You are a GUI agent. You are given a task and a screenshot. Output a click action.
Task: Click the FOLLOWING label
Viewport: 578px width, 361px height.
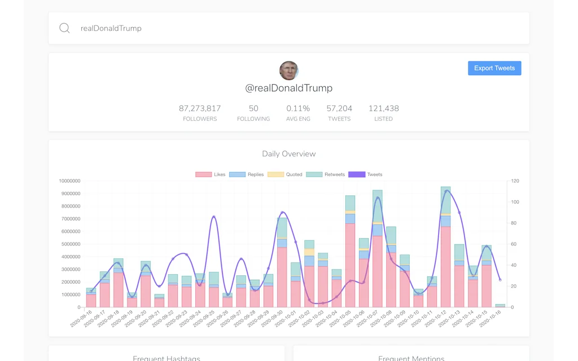253,119
